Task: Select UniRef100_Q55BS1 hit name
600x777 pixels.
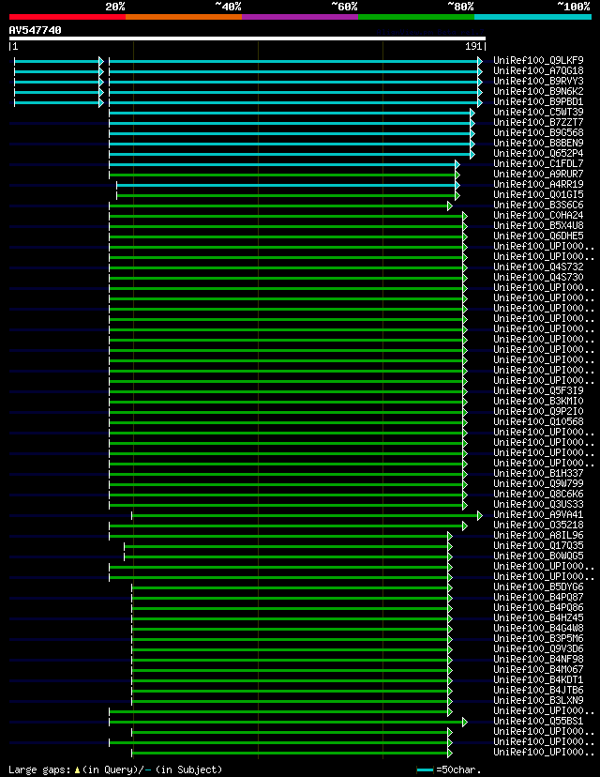Action: (x=538, y=721)
